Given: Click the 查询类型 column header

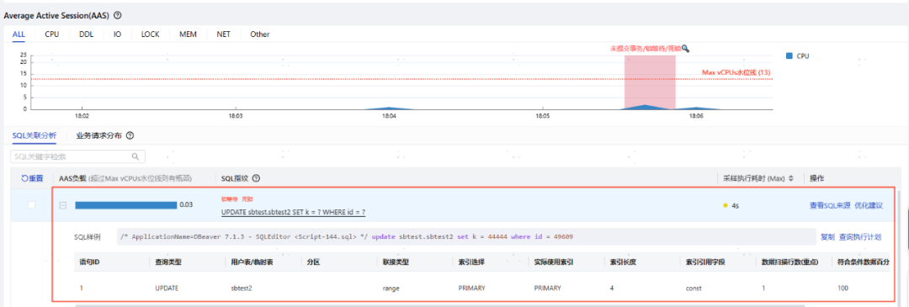Looking at the screenshot, I should click(x=168, y=262).
